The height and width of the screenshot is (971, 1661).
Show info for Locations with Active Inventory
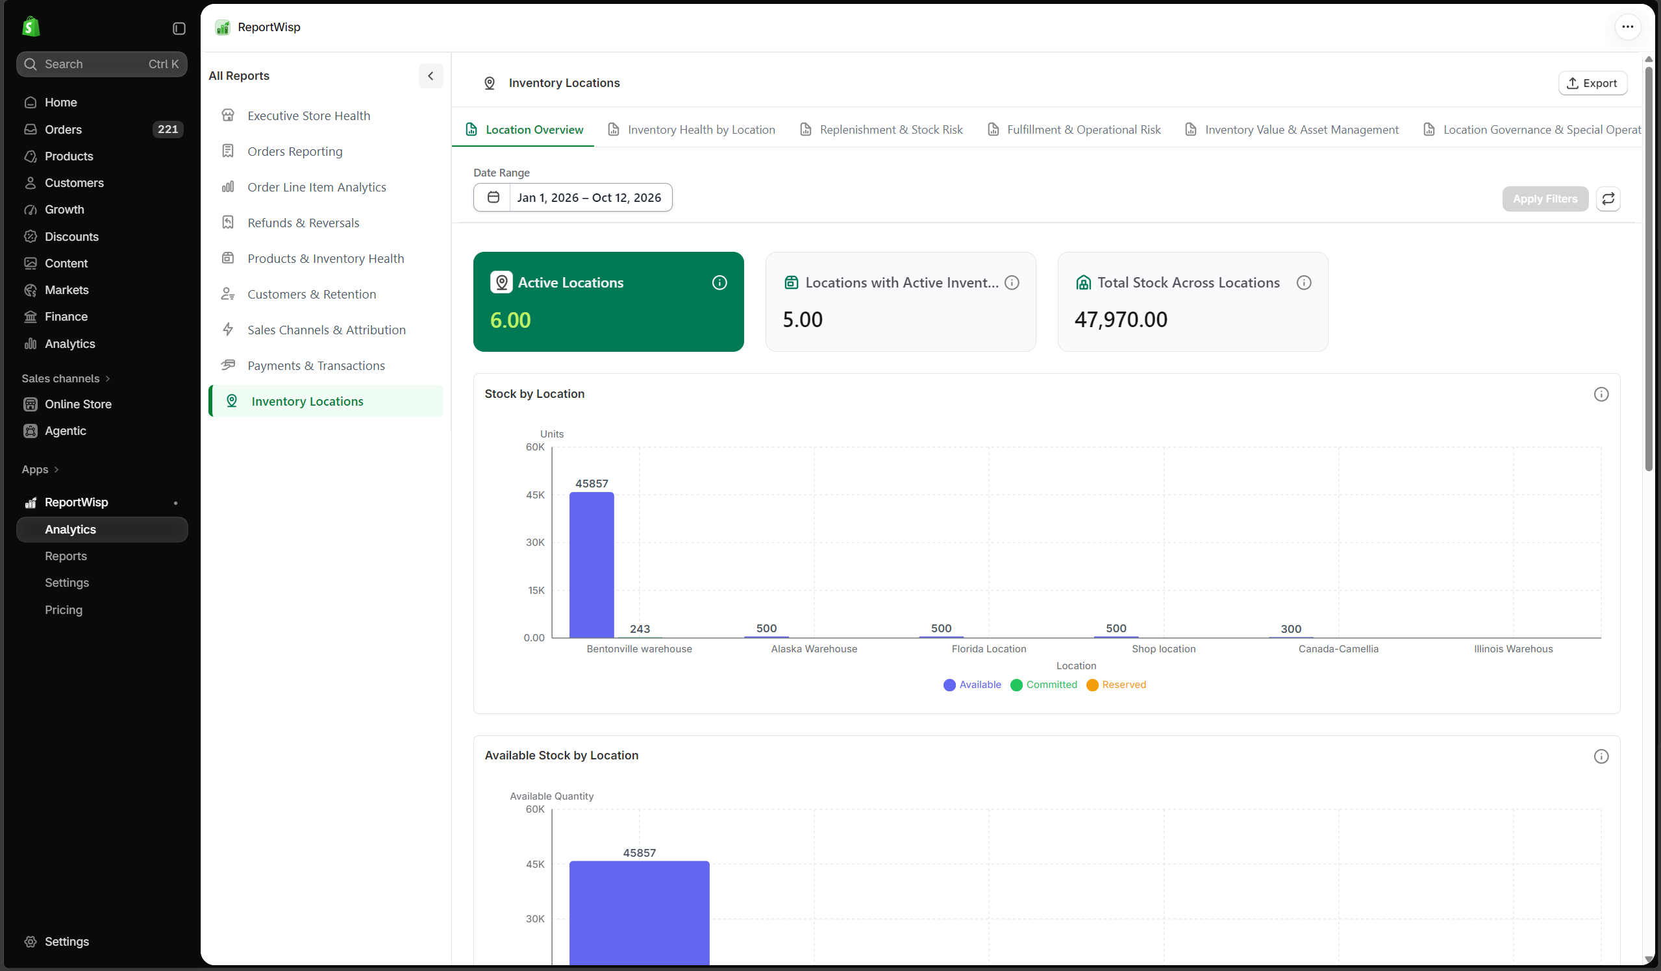1012,282
